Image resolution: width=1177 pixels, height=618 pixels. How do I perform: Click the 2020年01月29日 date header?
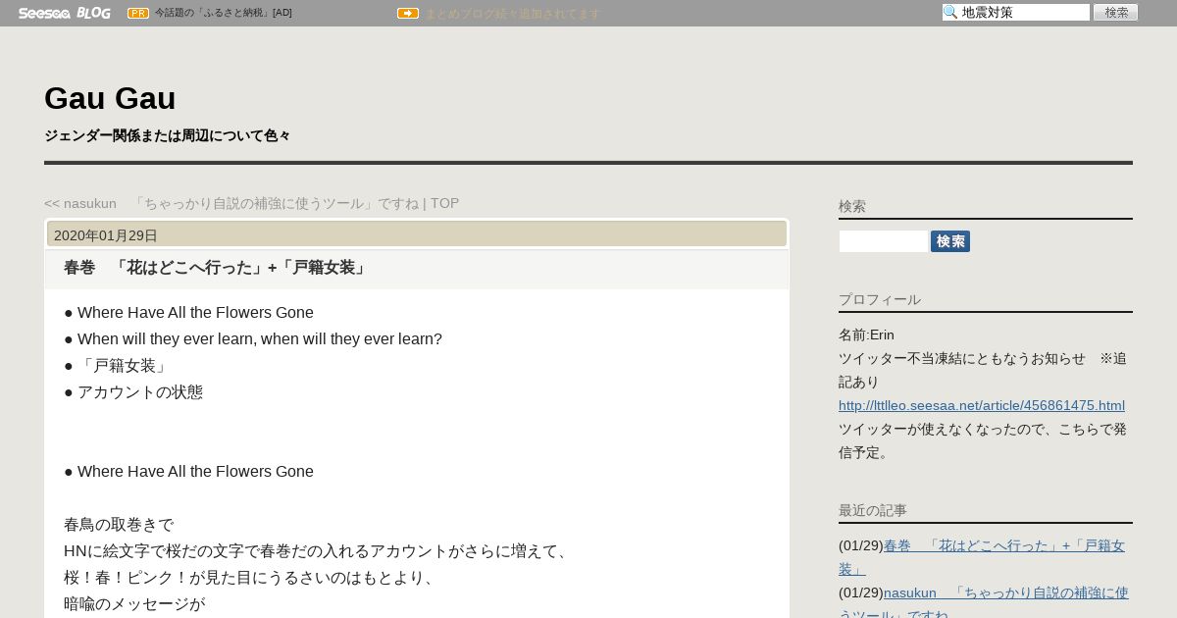coord(417,234)
